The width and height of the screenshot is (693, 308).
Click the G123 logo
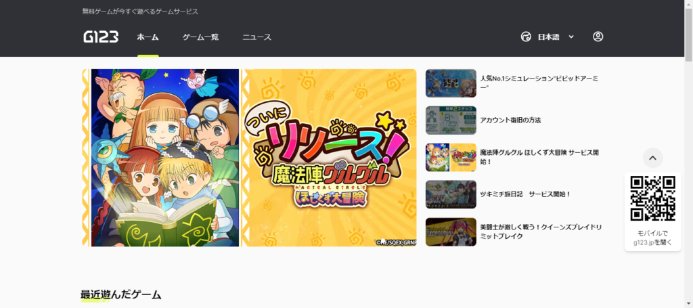coord(101,37)
